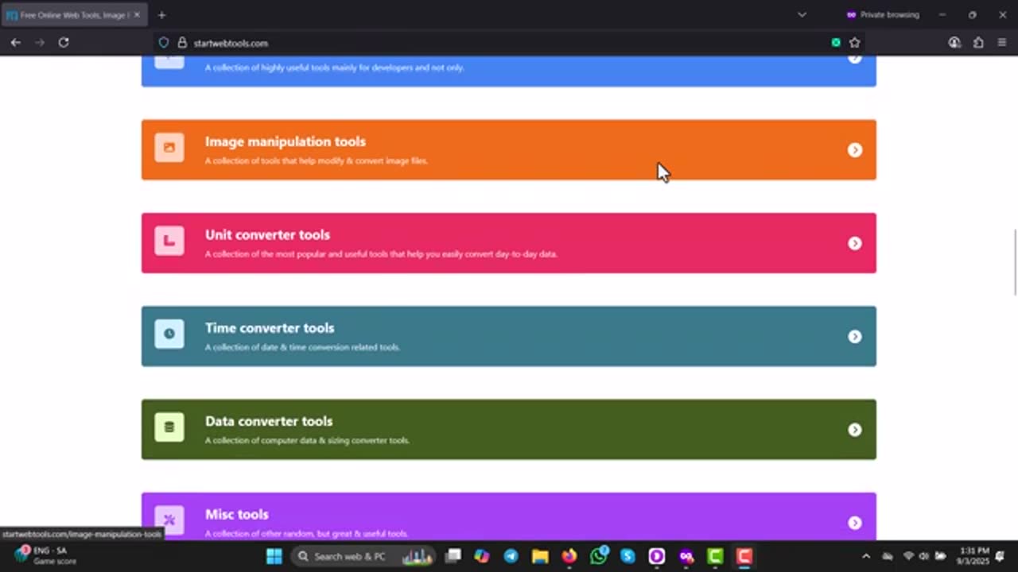Expand Time converter tools with arrow
1018x572 pixels.
click(855, 336)
